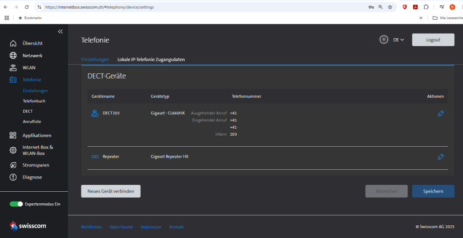The image size is (463, 238).
Task: Open the WLAN section
Action: [29, 68]
